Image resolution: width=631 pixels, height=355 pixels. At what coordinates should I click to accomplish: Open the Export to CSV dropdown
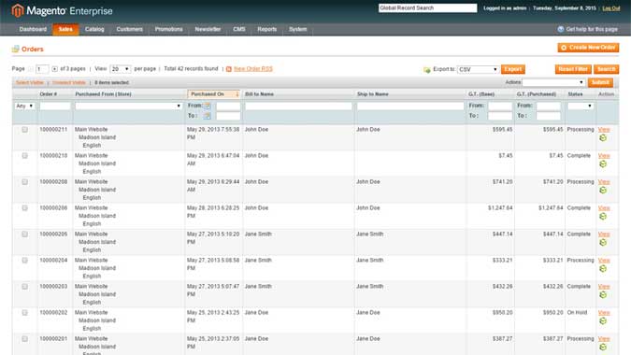click(x=478, y=69)
